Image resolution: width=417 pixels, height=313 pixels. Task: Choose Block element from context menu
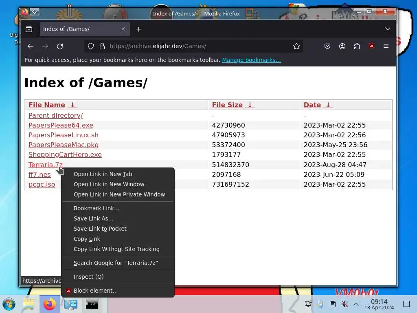coord(118,291)
